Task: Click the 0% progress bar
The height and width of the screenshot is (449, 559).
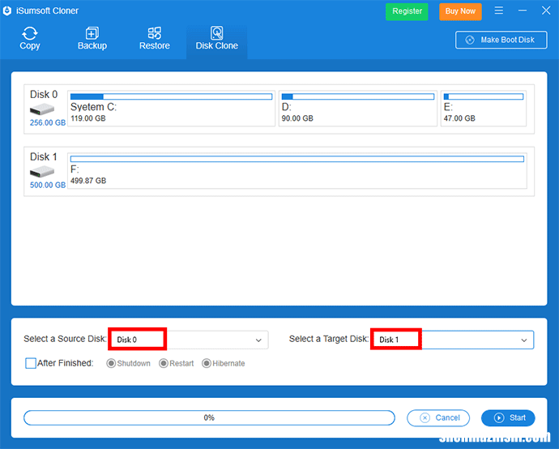Action: click(209, 417)
